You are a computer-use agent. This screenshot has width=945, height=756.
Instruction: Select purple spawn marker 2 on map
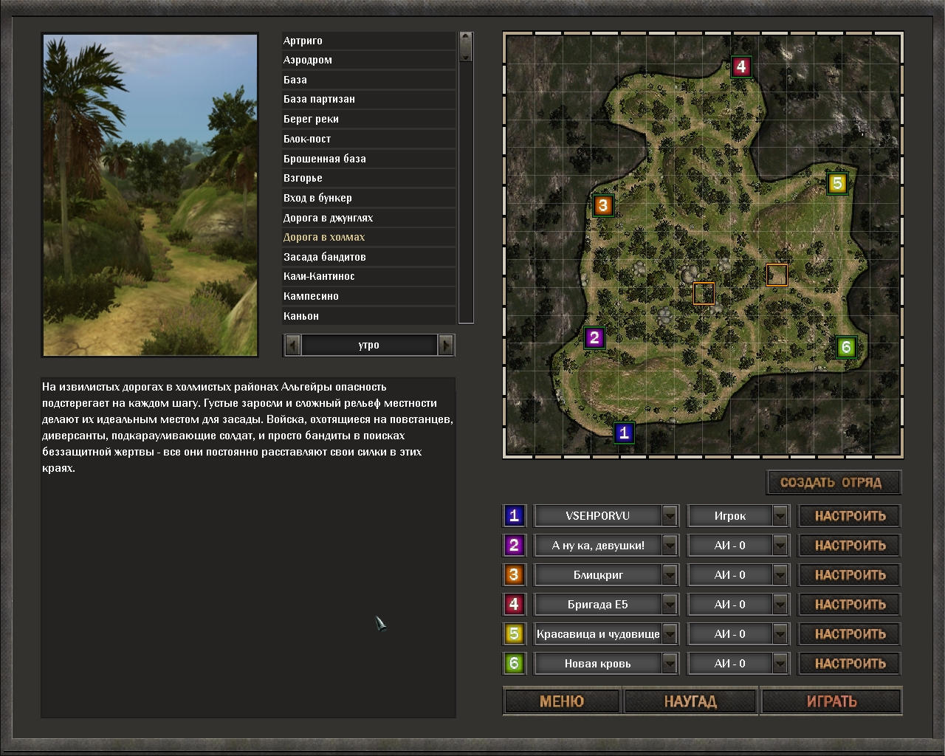click(594, 338)
